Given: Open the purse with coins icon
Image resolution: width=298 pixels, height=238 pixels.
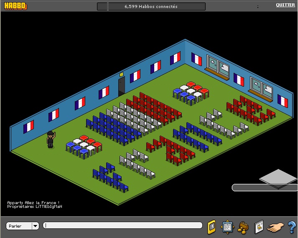Looking at the screenshot, I should (242, 227).
